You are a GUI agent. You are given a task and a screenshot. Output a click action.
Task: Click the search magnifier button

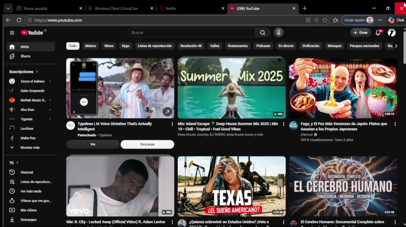point(262,32)
